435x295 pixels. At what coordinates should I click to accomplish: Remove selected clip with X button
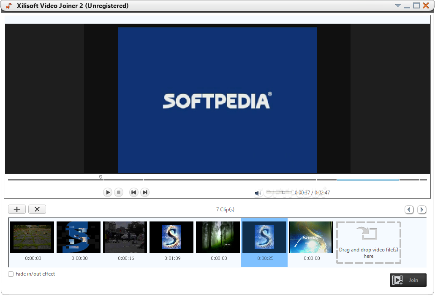[37, 209]
